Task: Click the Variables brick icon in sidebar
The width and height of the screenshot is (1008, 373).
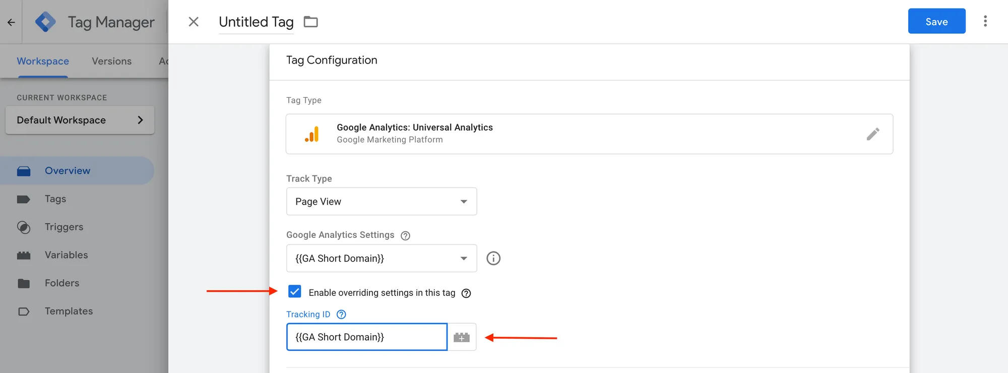Action: [x=24, y=256]
